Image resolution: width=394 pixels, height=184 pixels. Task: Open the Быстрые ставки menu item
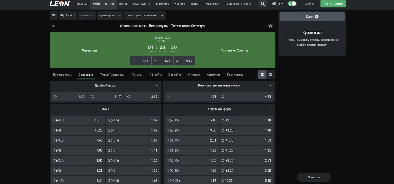238,4
